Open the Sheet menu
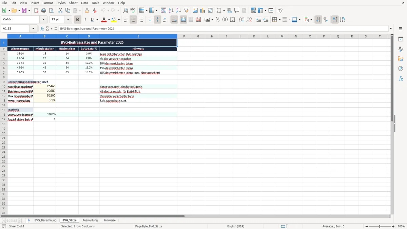 73,3
